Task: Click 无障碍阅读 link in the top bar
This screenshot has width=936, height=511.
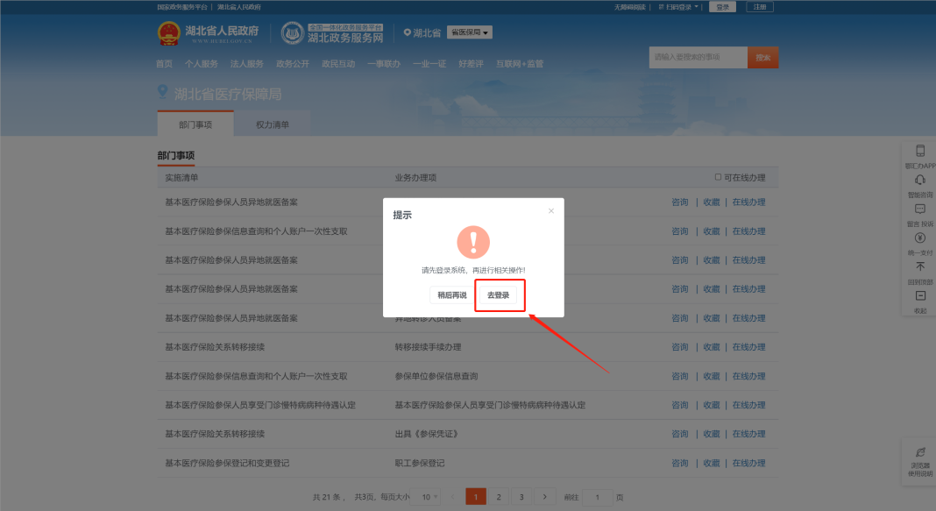Action: [630, 7]
